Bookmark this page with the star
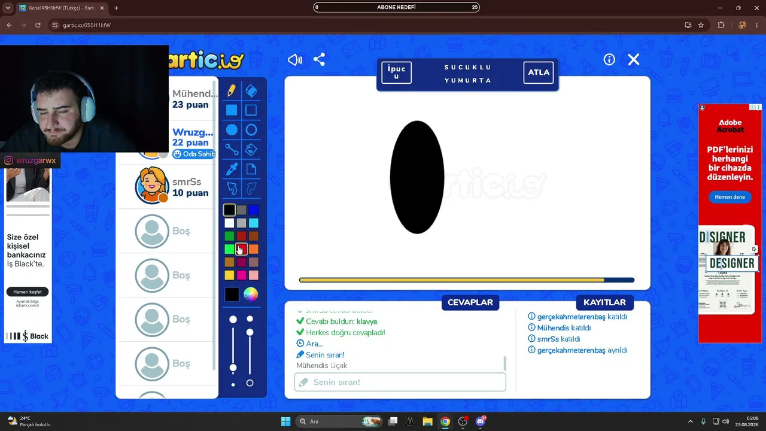Image resolution: width=766 pixels, height=431 pixels. pyautogui.click(x=701, y=25)
